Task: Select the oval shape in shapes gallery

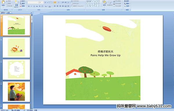Action: (x=99, y=1)
